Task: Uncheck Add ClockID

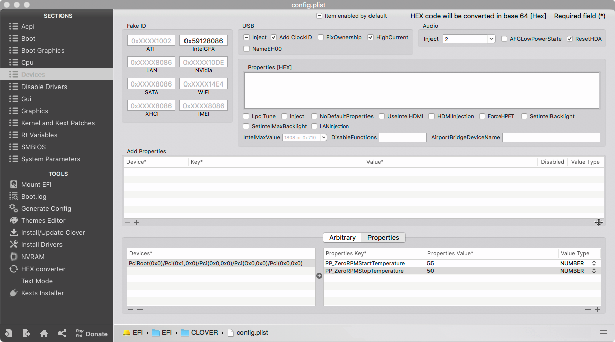Action: point(274,38)
